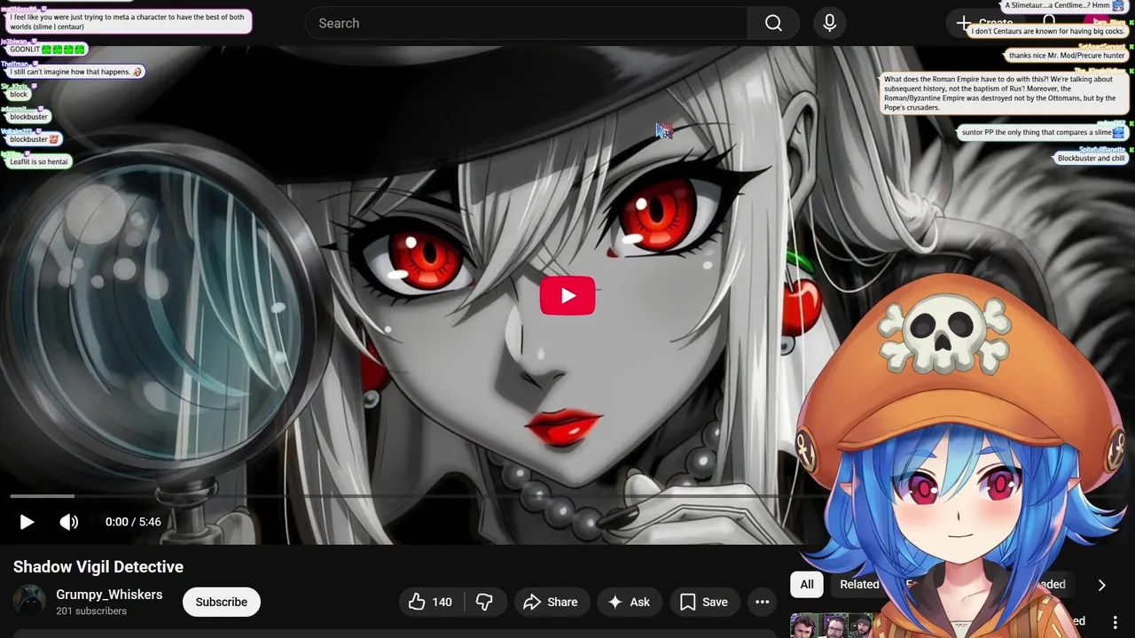Click the Leaflit is so hentai message

38,162
